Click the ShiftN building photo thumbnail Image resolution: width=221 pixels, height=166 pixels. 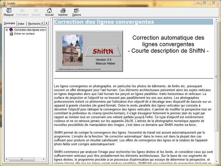click(72, 49)
